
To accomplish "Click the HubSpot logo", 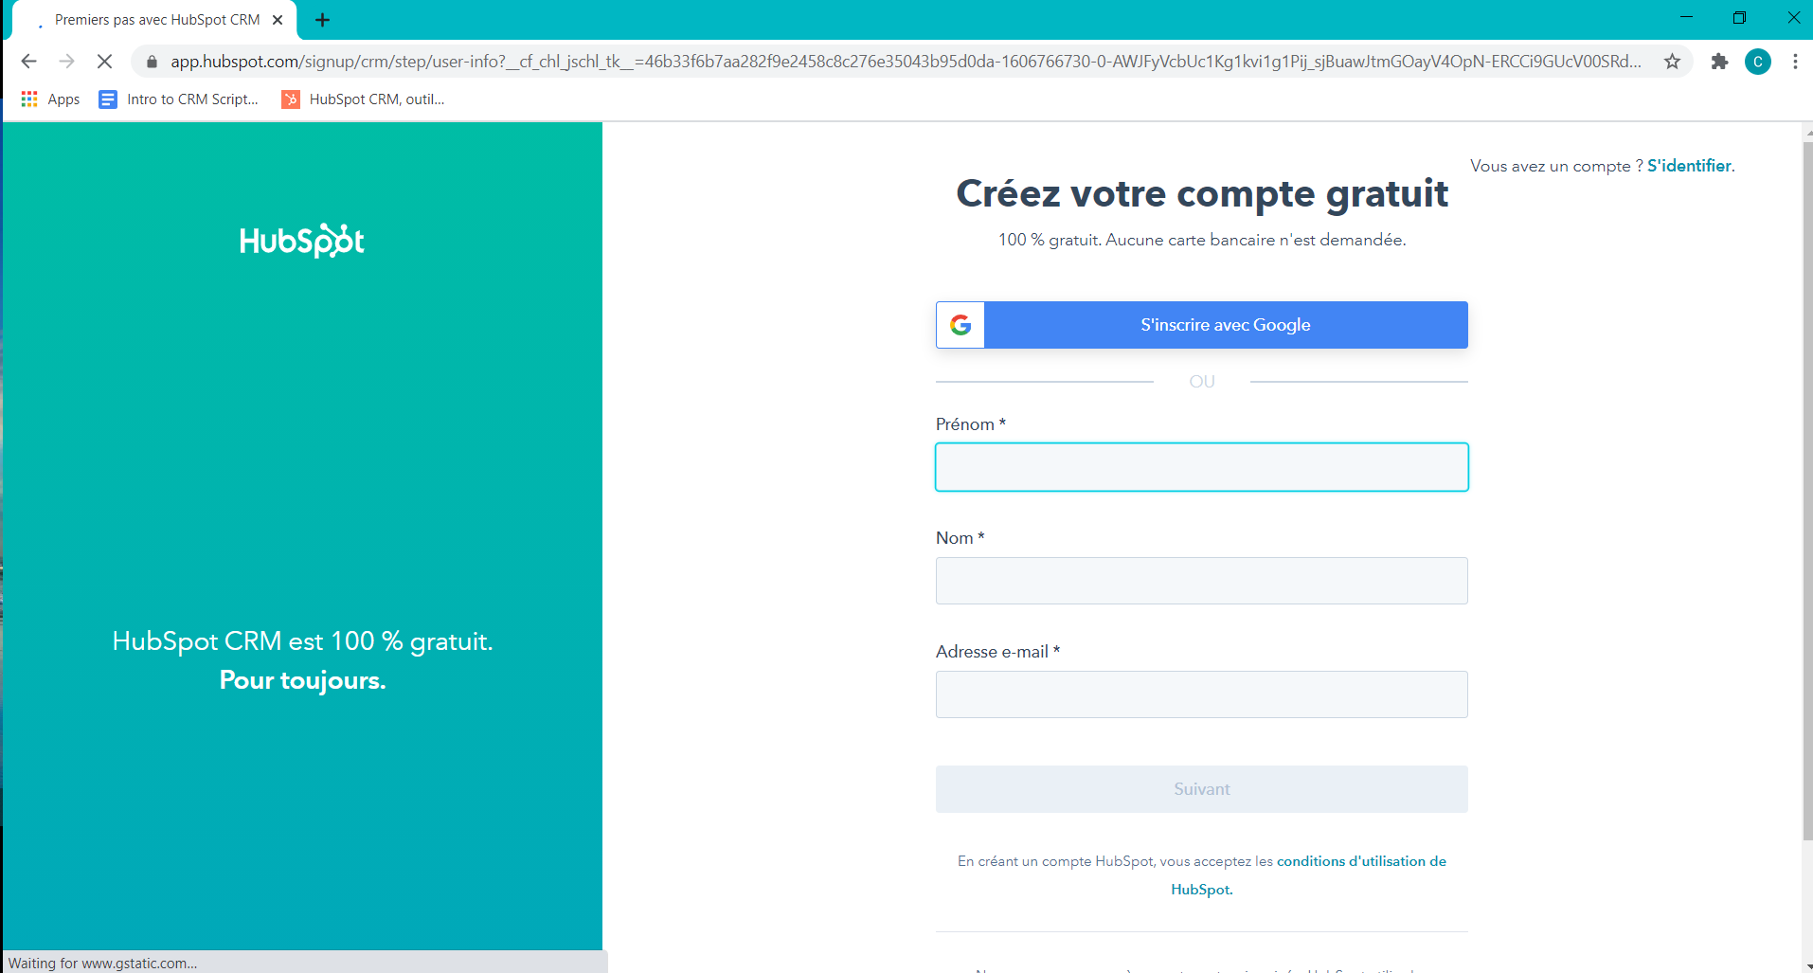I will [x=302, y=241].
